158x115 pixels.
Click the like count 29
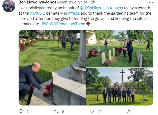coord(100,112)
